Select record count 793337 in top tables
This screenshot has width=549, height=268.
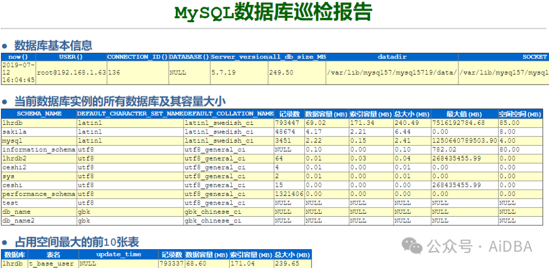coord(172,263)
